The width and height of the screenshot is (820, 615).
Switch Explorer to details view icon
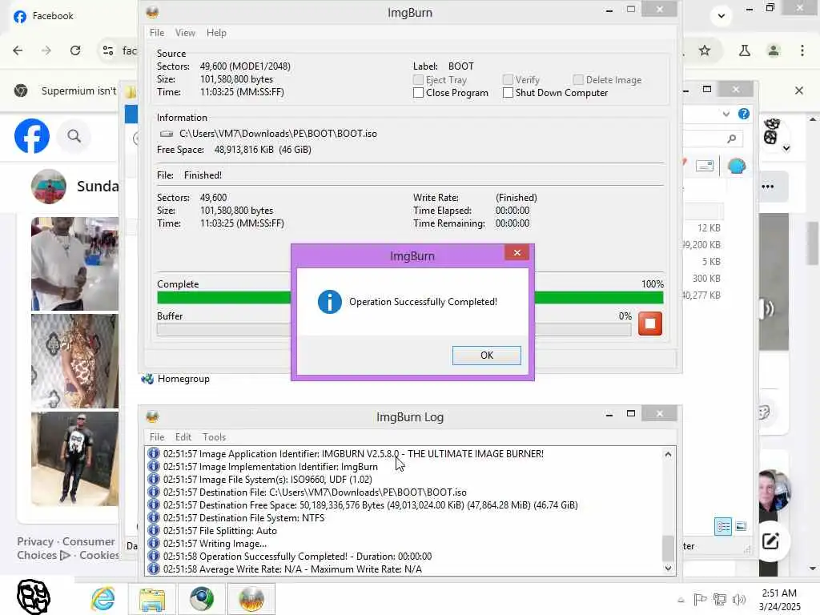(723, 526)
